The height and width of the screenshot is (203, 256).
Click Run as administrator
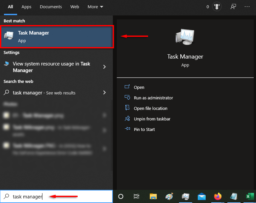tap(153, 98)
